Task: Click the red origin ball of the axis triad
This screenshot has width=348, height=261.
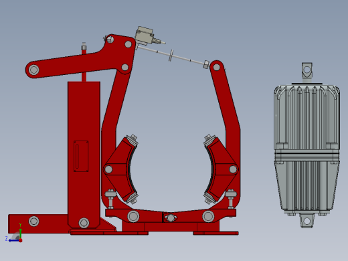Action: [x=20, y=240]
